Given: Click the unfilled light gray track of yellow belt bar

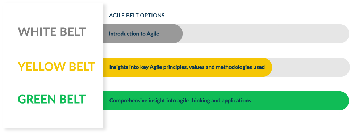Looking at the screenshot, I should pos(311,67).
